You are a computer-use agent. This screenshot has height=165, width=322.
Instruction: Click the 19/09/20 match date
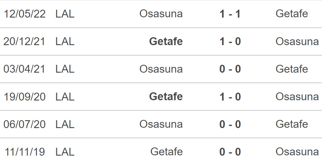coord(25,97)
